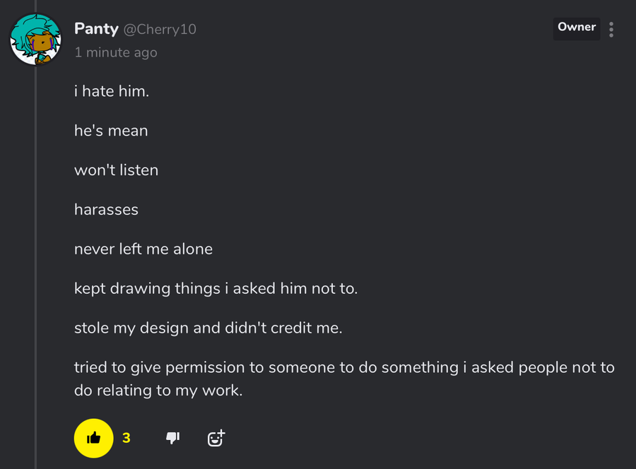Click the "kept drawing things" sentence

pyautogui.click(x=216, y=289)
